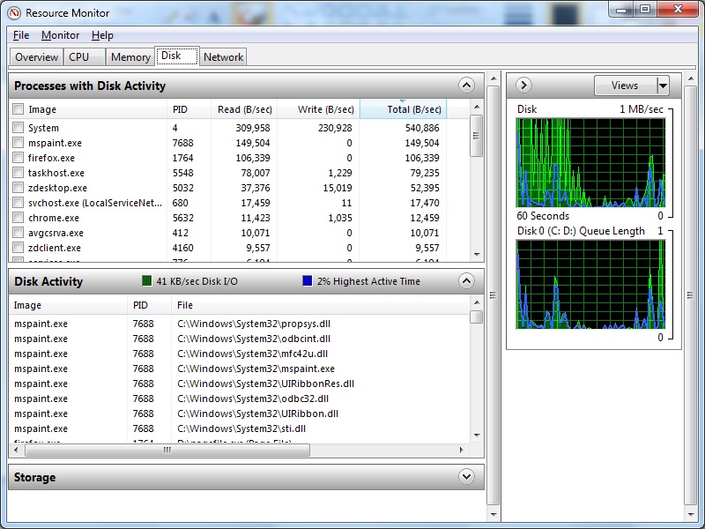This screenshot has height=529, width=705.
Task: Sort Disk Activity by File column
Action: tap(320, 305)
